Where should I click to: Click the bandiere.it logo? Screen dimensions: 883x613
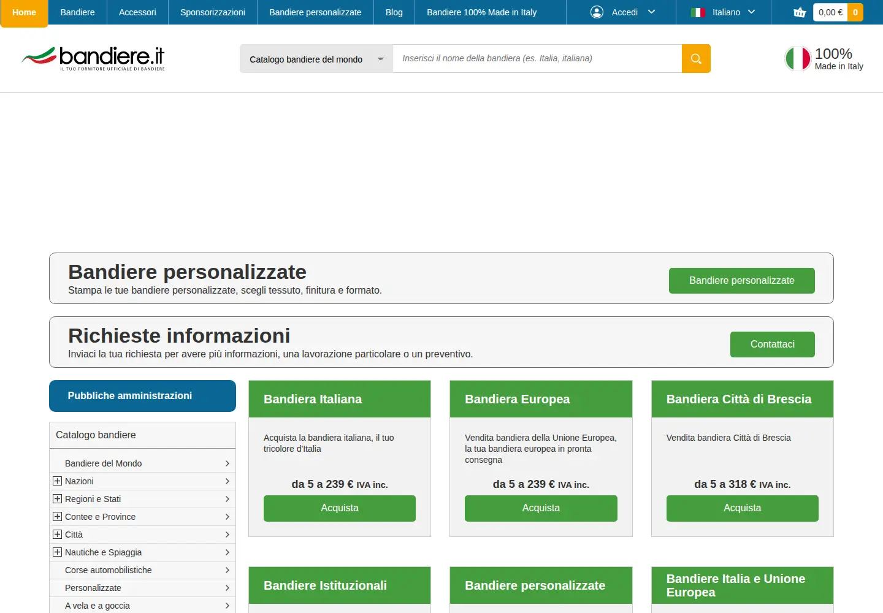93,58
